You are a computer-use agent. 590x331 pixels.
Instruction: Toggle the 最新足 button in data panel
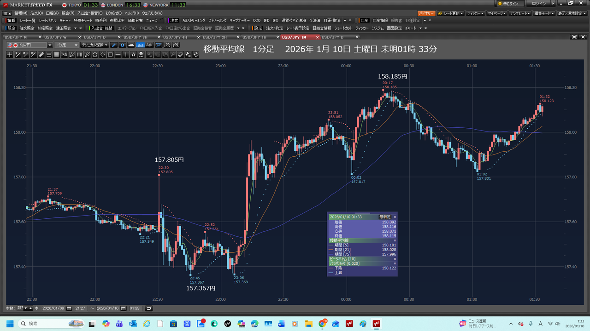point(384,217)
